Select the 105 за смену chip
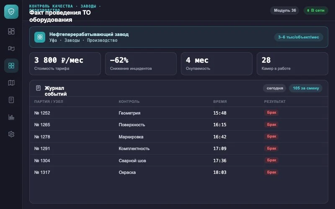Screen dimensions: 335x209 click(306, 88)
